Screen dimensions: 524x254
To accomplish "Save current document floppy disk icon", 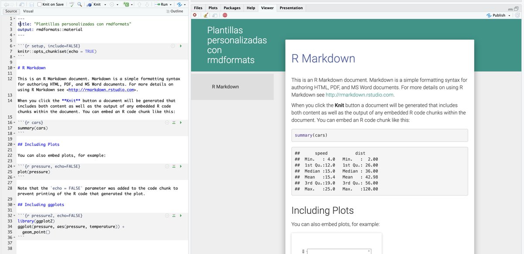I will (x=32, y=4).
